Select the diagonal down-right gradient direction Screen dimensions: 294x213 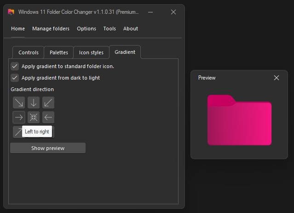click(19, 103)
